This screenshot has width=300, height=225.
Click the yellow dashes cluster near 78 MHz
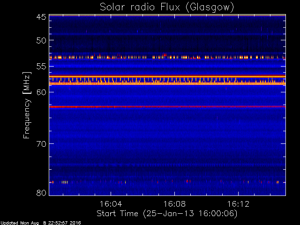point(65,182)
